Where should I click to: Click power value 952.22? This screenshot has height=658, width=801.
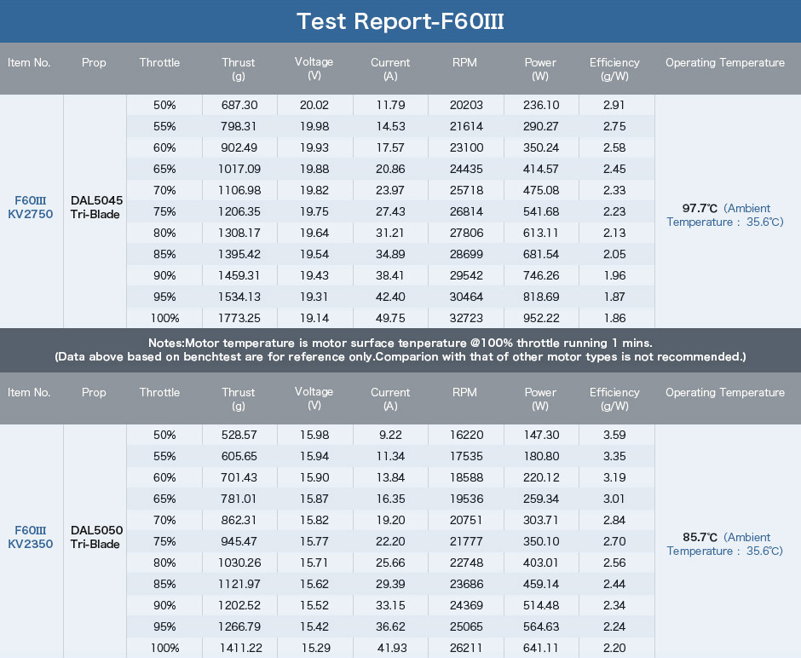[541, 318]
